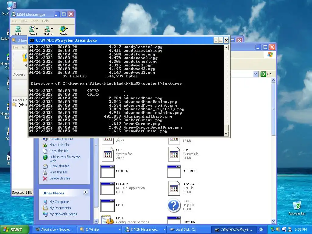Viewport: 312px width, 234px height.
Task: Select the EMM386 file icon
Action: point(174,220)
